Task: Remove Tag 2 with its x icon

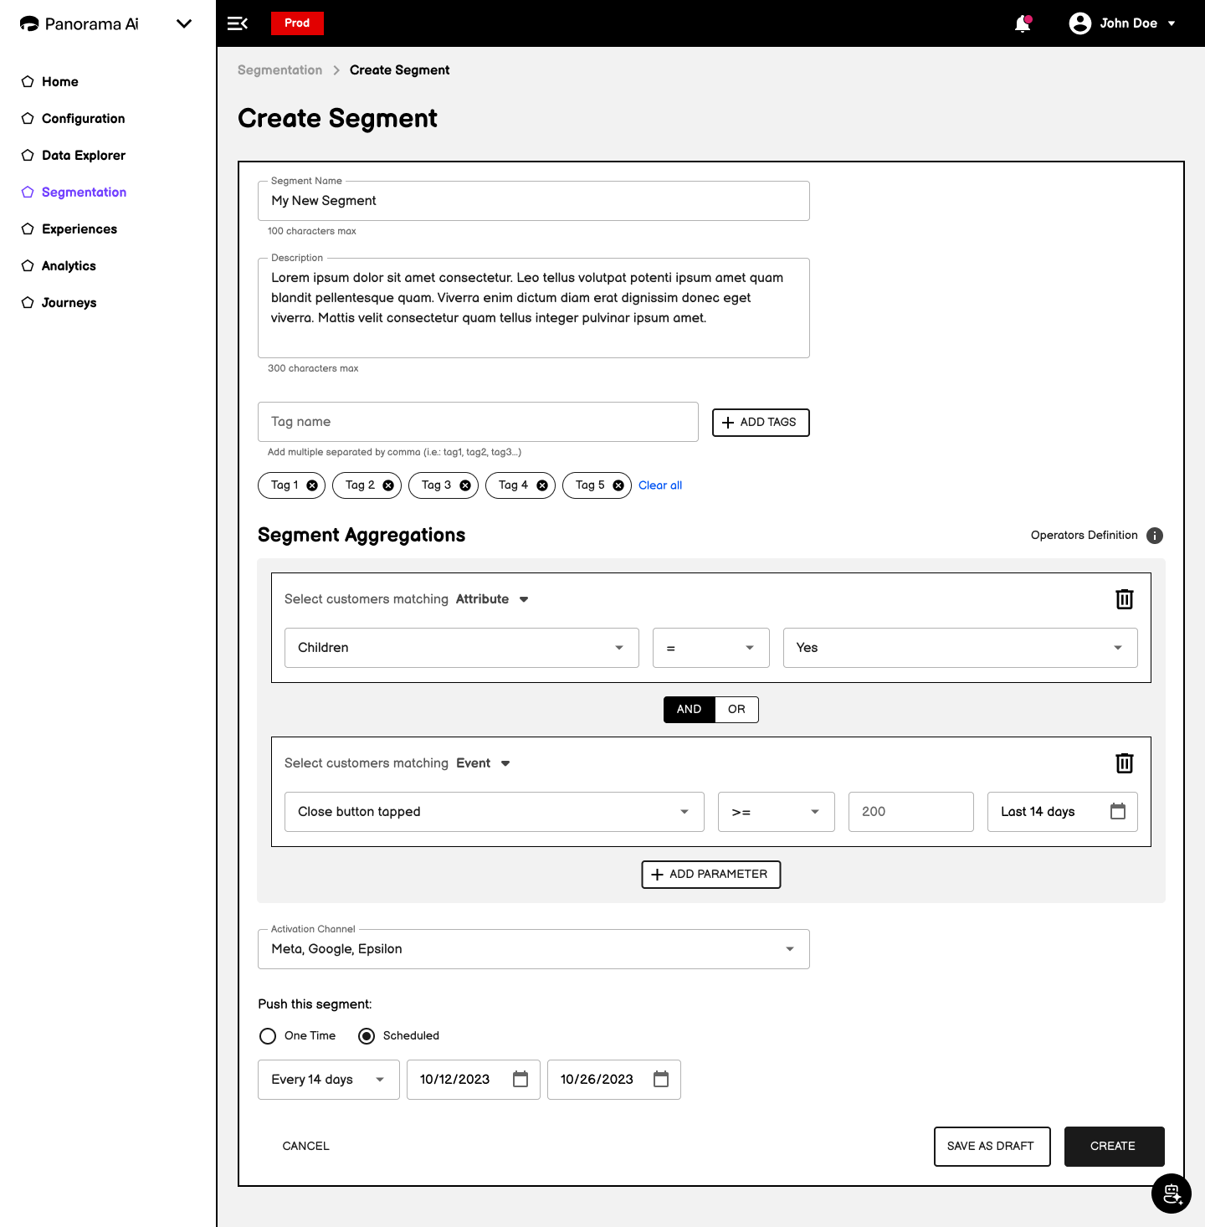Action: (x=388, y=485)
